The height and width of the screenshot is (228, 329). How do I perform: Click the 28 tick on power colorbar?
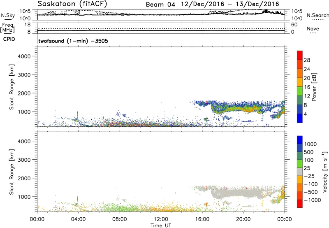307,60
